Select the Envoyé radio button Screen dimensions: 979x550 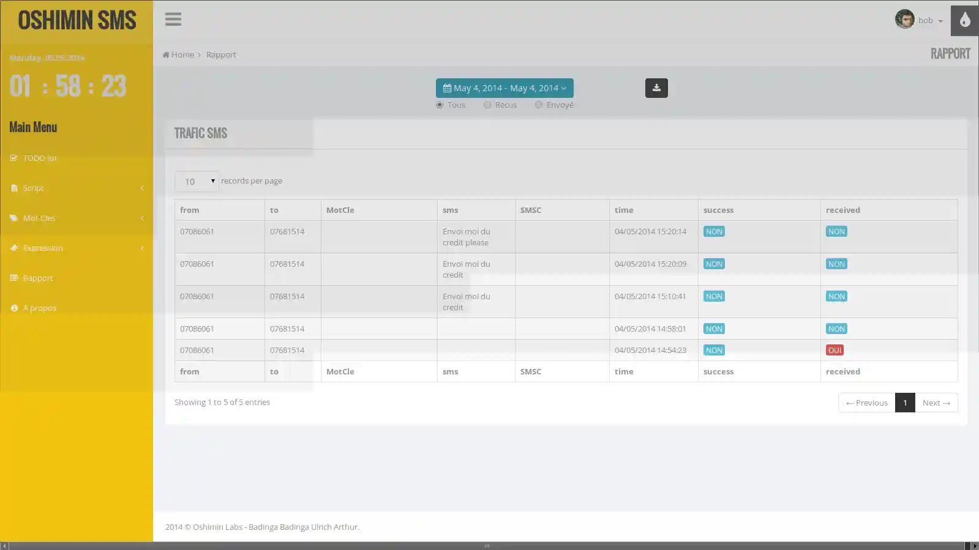(x=539, y=105)
